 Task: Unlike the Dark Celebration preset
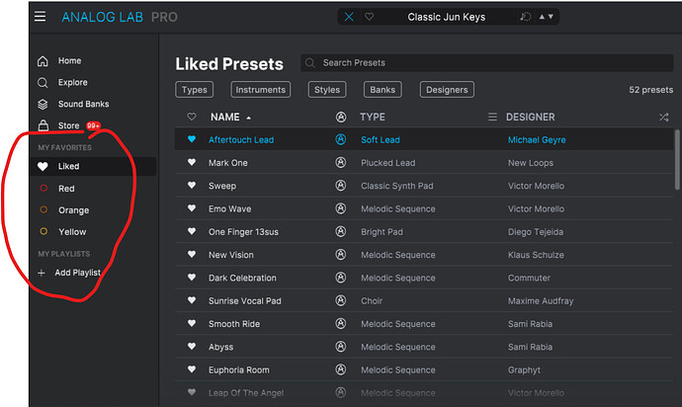tap(192, 278)
